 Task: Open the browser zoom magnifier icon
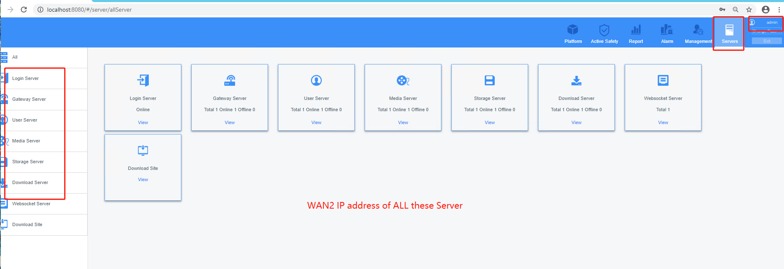click(736, 10)
